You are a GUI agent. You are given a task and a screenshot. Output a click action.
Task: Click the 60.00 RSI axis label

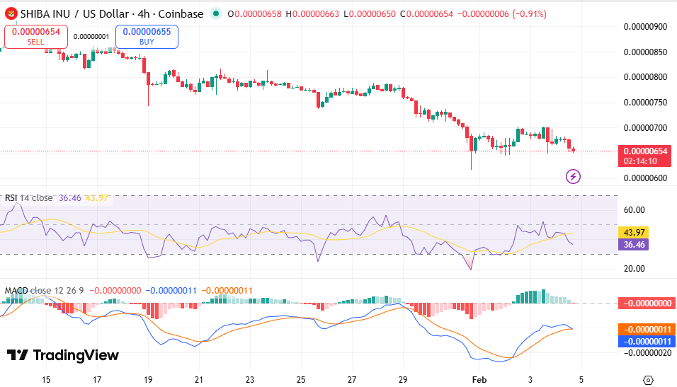click(634, 210)
